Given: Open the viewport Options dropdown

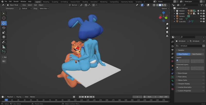Looking at the screenshot, I should tap(165, 9).
